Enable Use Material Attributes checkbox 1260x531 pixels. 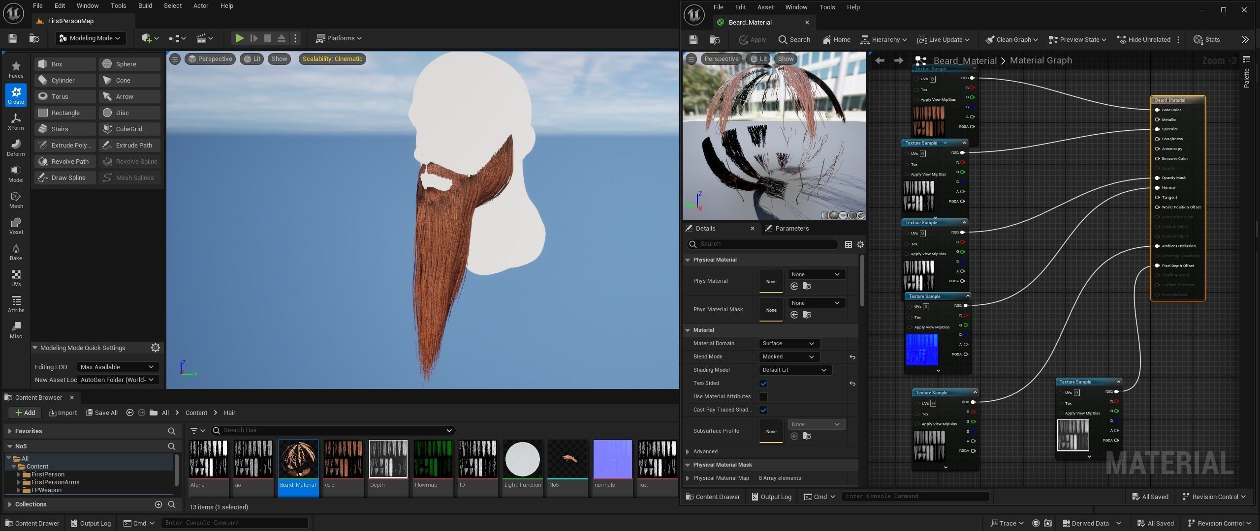[x=763, y=397]
